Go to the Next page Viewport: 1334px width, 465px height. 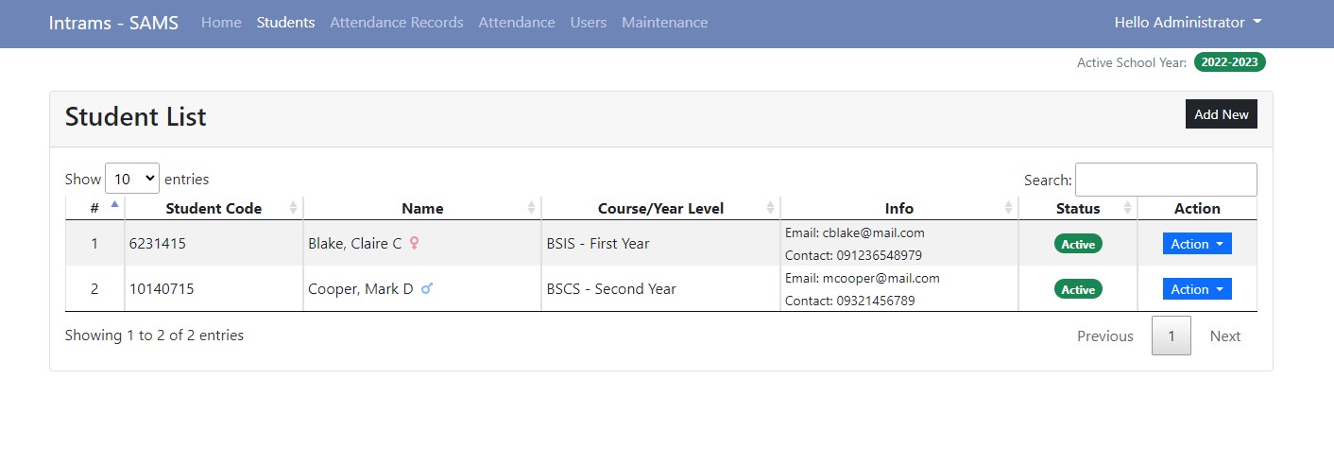coord(1225,336)
